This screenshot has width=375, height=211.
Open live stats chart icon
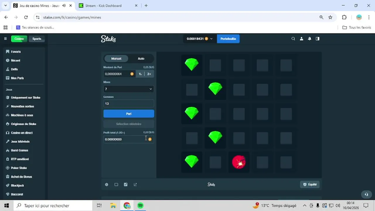pyautogui.click(x=126, y=185)
